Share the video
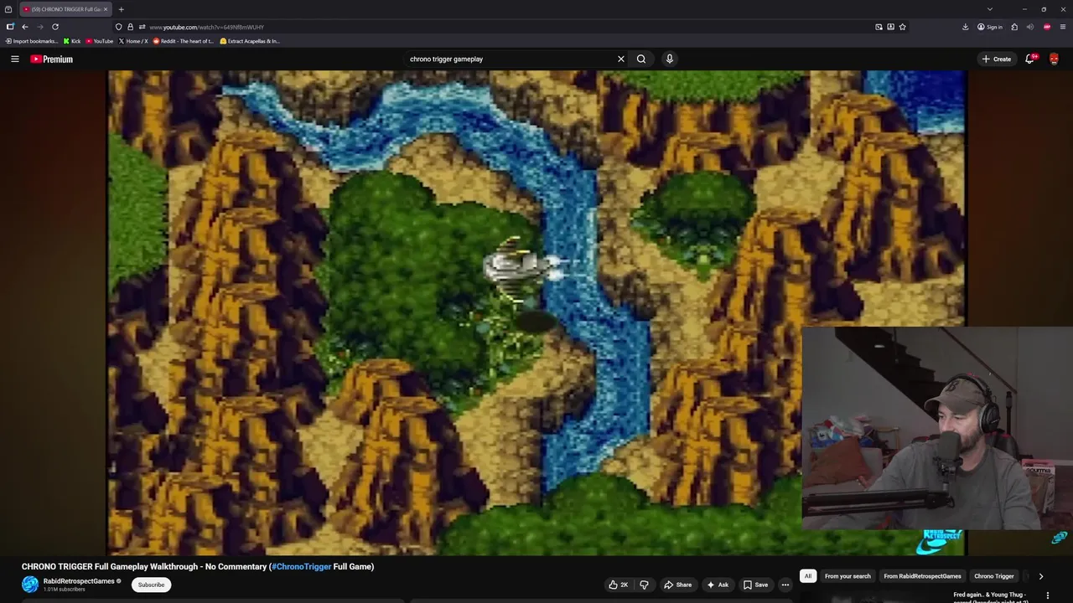Screen dimensions: 1073x603 click(x=677, y=585)
